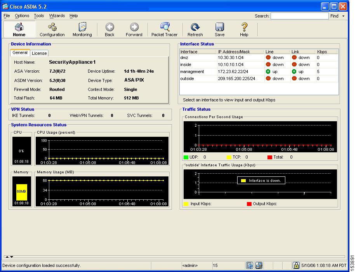Click the CPU 0% gauge
Viewport: 356px width, 272px height.
click(22, 151)
